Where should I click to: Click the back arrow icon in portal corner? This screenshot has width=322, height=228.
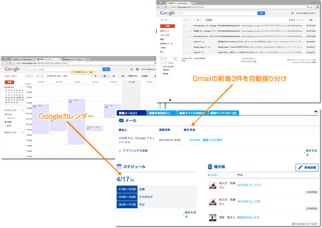[x=316, y=112]
